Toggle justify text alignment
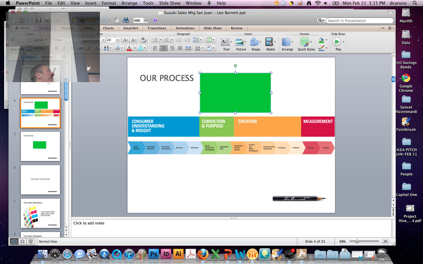 tap(180, 48)
